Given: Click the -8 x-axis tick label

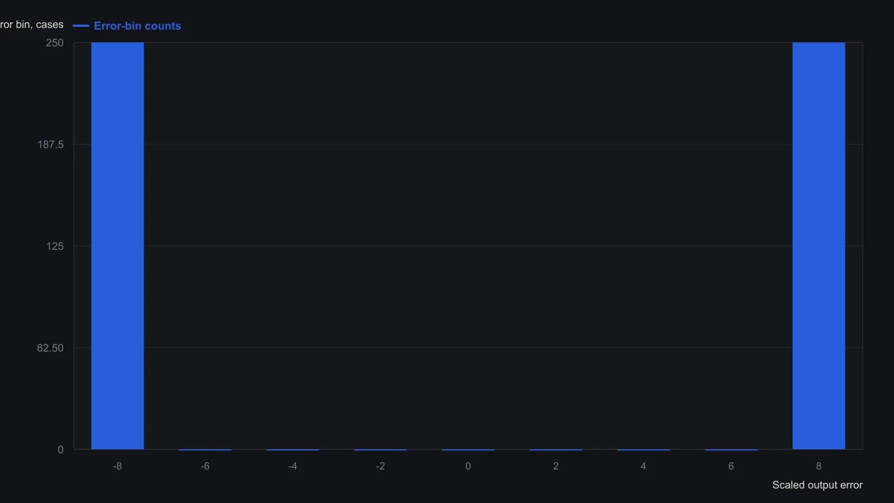Looking at the screenshot, I should 117,466.
